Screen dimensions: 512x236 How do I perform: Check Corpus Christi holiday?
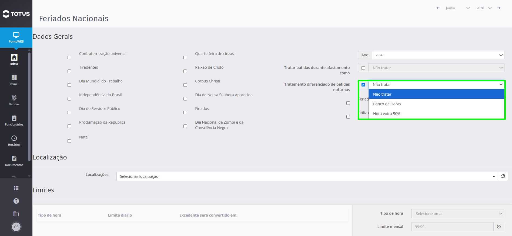[x=185, y=85]
